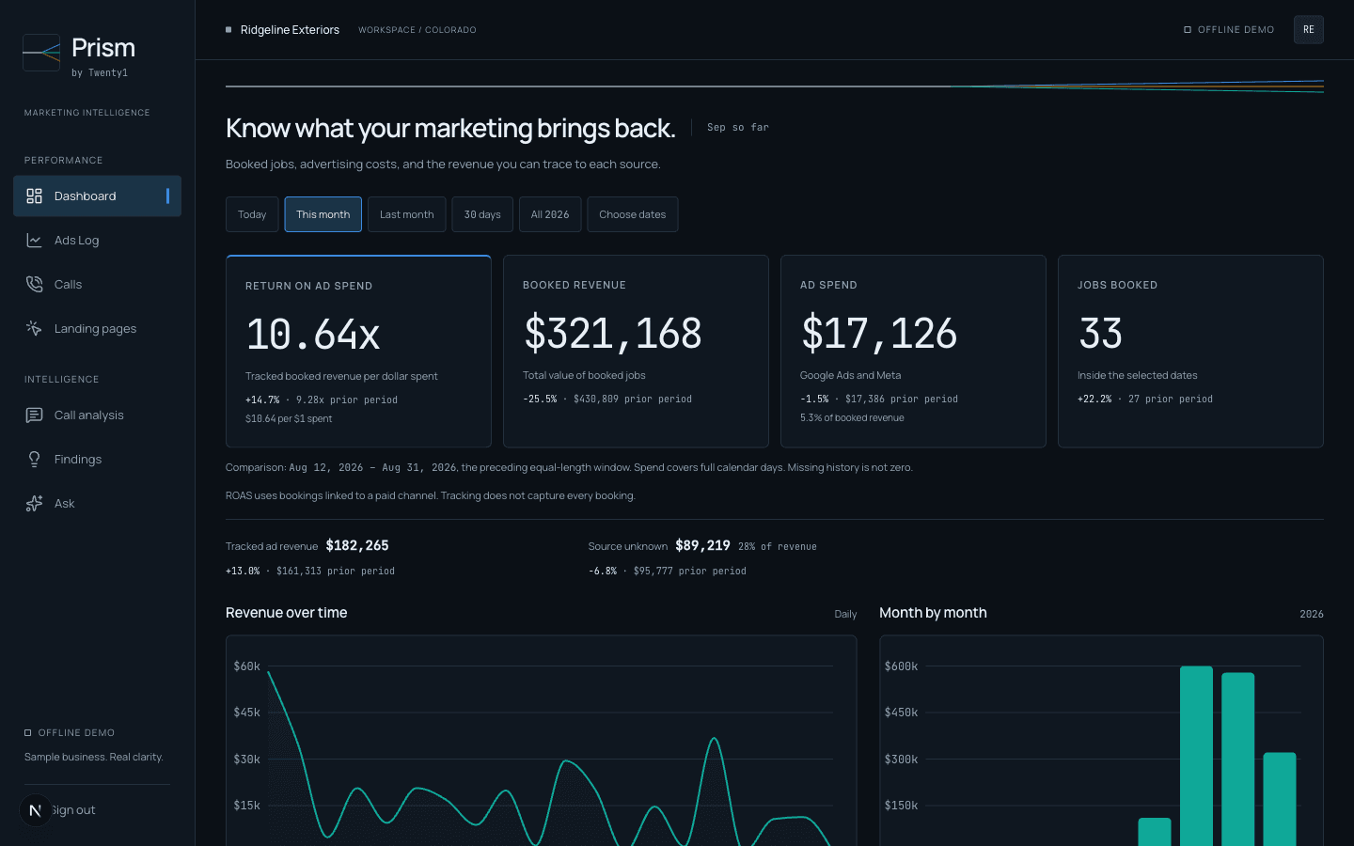Viewport: 1354px width, 846px height.
Task: Select the This month range
Action: (x=323, y=214)
